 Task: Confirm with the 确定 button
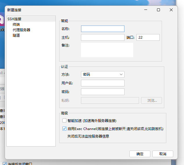point(140,154)
